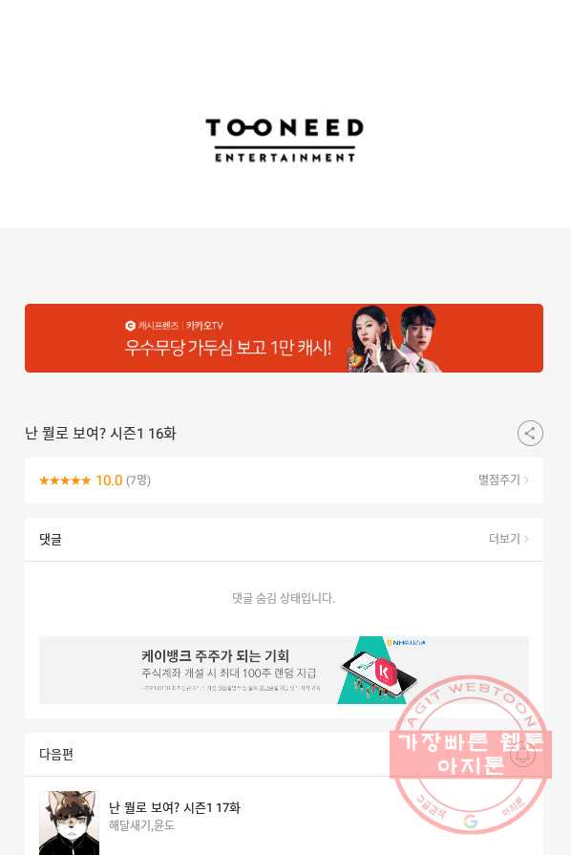Open the 더보기 comments link
The width and height of the screenshot is (571, 855).
(504, 539)
